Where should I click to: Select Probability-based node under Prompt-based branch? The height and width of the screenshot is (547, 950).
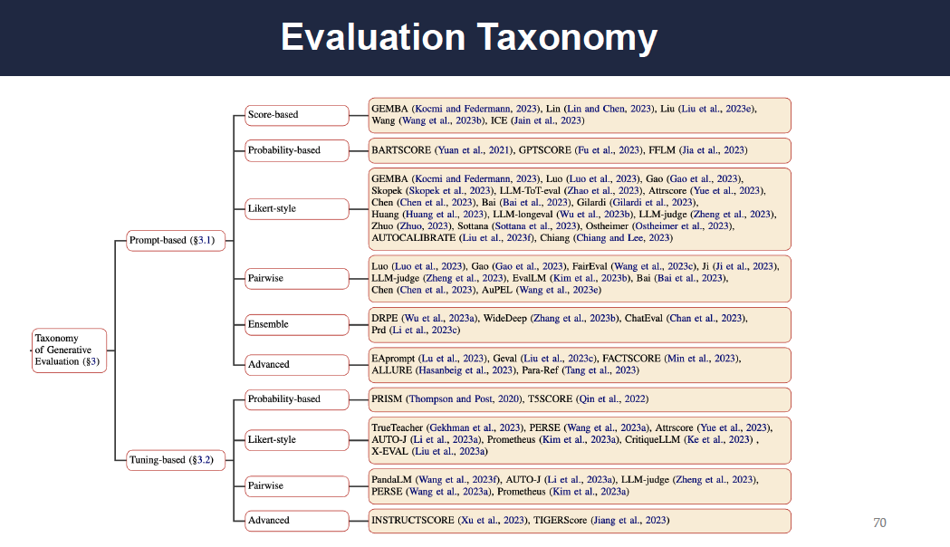pyautogui.click(x=296, y=149)
